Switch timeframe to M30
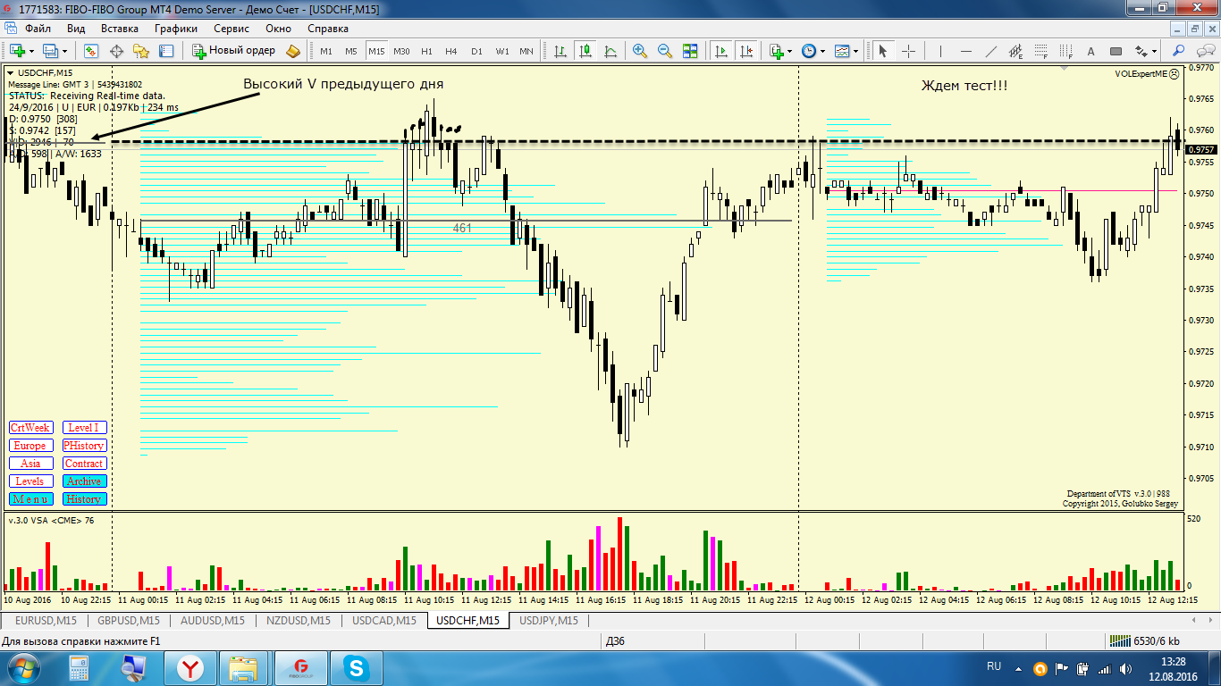Screen dimensions: 1221x686 (x=401, y=51)
